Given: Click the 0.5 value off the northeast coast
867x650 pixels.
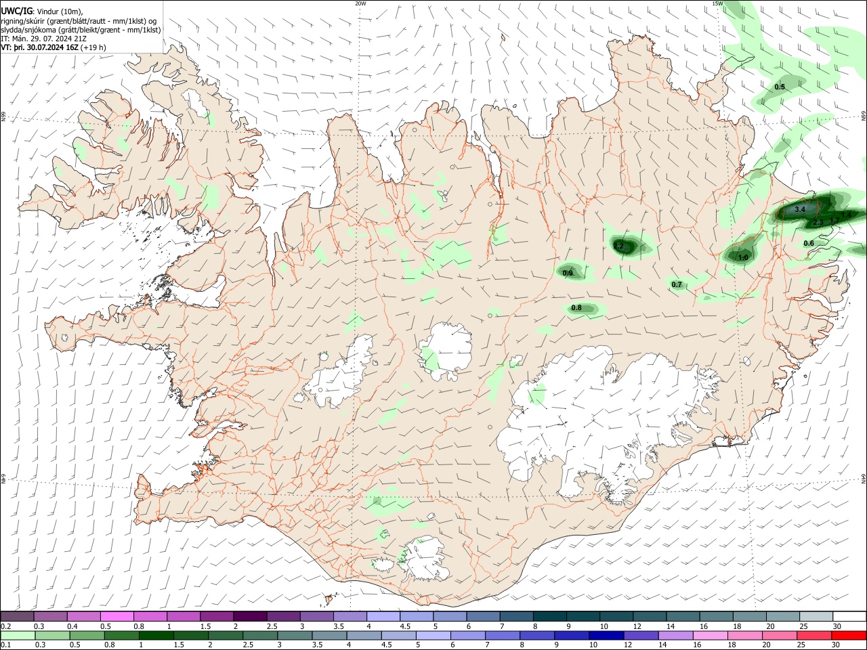Looking at the screenshot, I should coord(780,87).
